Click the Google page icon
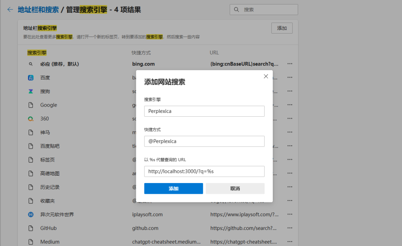Viewport: 402px width, 246px height. pyautogui.click(x=31, y=105)
